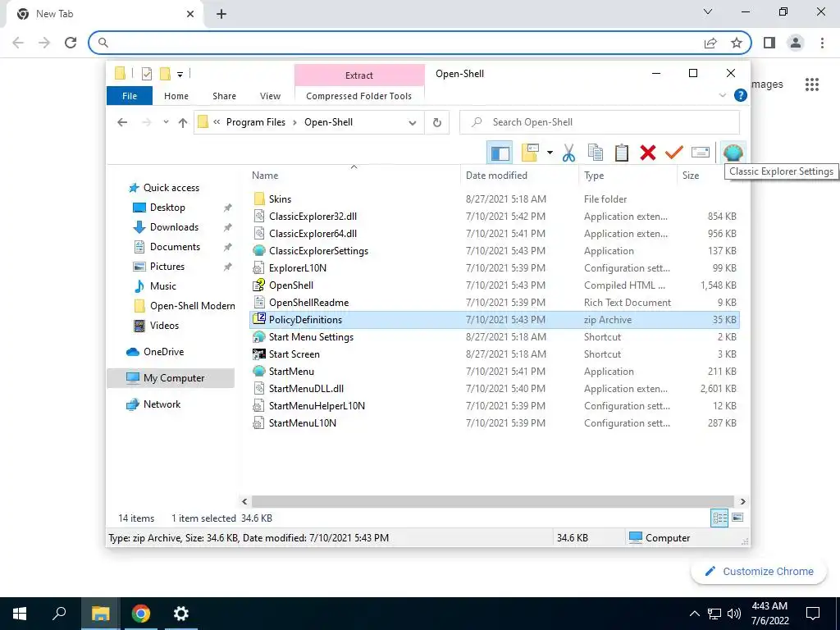Switch to the Home ribbon tab
840x630 pixels.
pyautogui.click(x=176, y=96)
